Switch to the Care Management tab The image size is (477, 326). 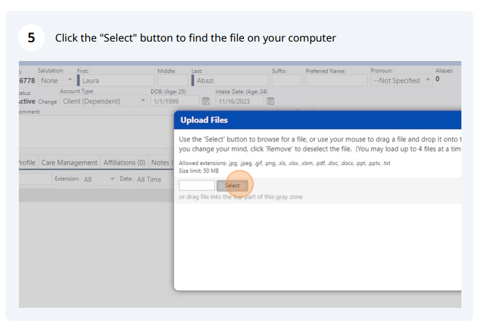(x=70, y=163)
